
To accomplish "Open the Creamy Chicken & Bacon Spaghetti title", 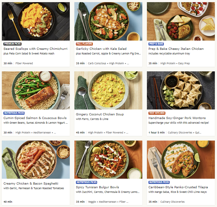I will pyautogui.click(x=31, y=184).
